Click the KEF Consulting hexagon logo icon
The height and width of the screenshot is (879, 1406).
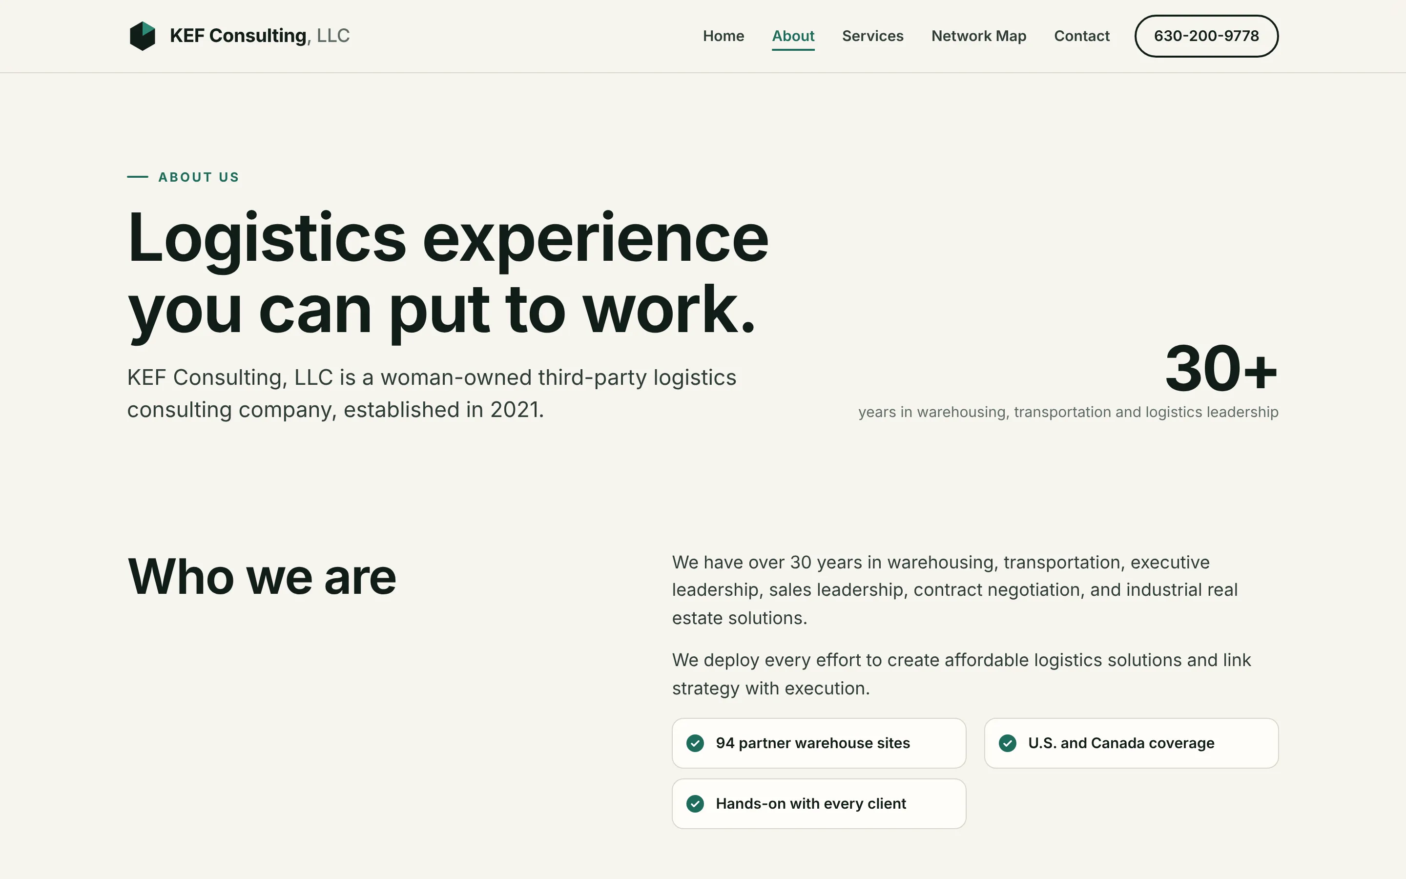[x=143, y=36]
